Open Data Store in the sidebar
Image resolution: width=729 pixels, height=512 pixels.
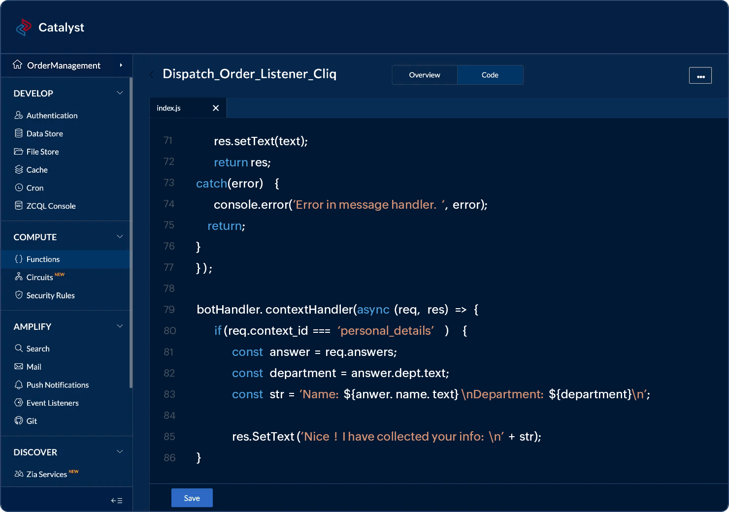(45, 133)
